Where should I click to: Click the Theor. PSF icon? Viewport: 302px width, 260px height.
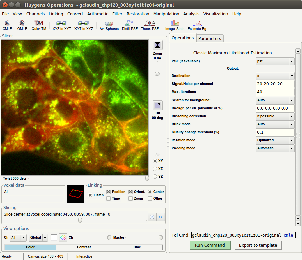tap(150, 25)
